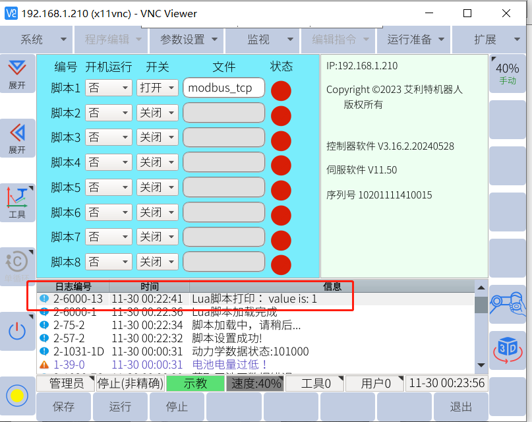The image size is (532, 422).
Task: Click the 退出 button
Action: pos(461,407)
